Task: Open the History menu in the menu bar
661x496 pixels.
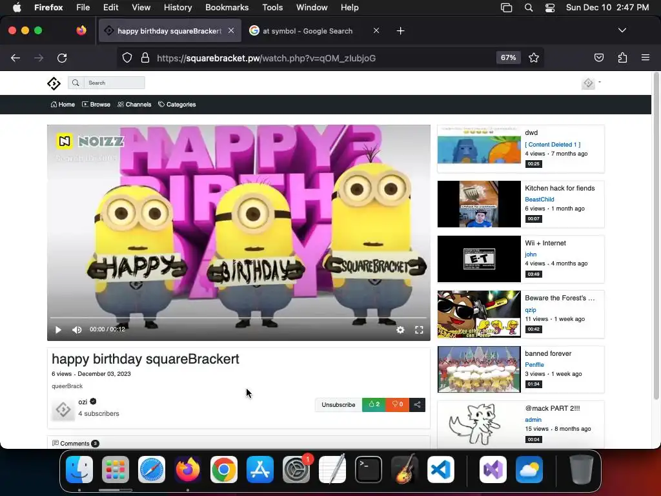Action: point(178,8)
